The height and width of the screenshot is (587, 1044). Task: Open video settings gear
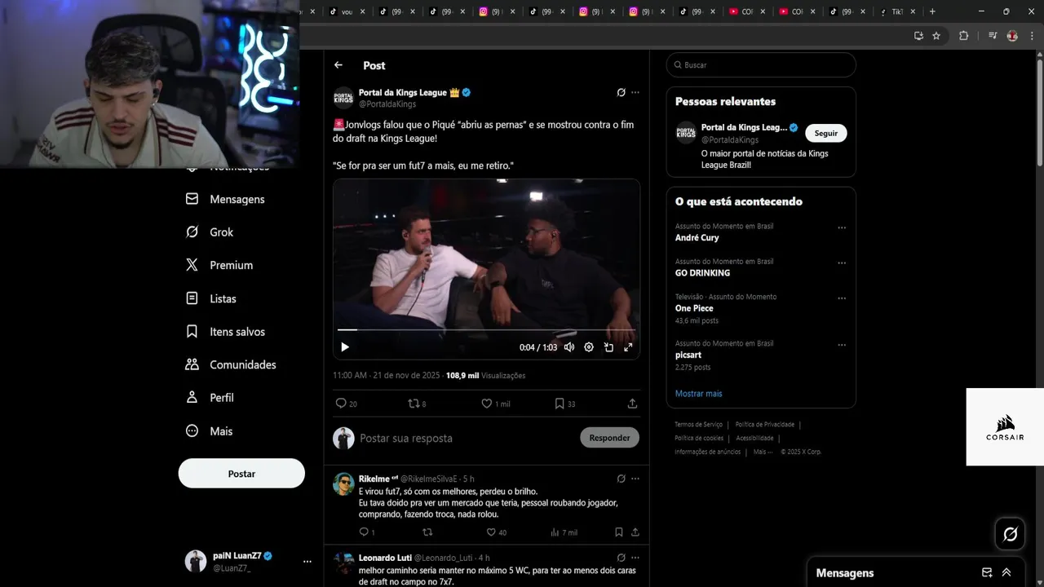point(589,347)
